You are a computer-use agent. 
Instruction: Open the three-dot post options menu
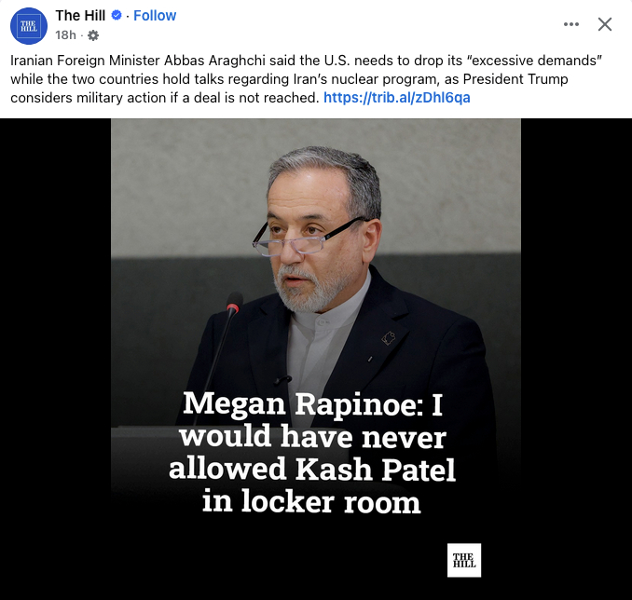tap(571, 24)
